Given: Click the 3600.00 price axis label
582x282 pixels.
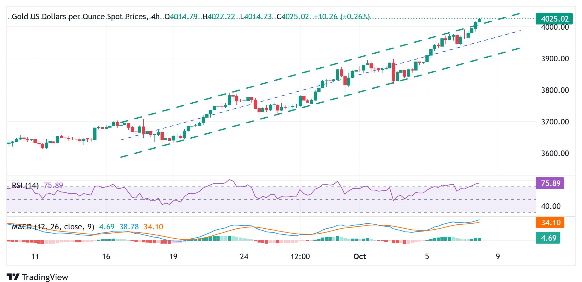Looking at the screenshot, I should [x=555, y=153].
